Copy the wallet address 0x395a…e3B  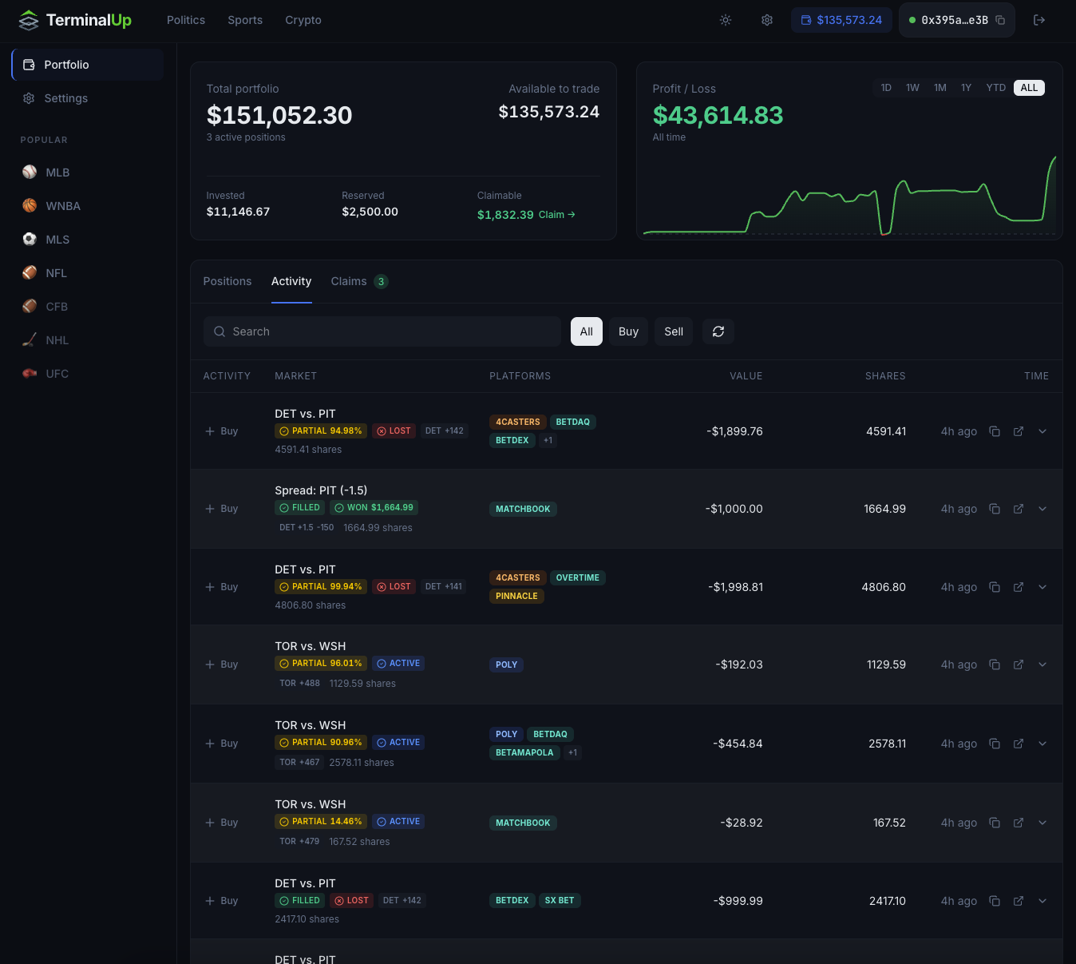1000,20
